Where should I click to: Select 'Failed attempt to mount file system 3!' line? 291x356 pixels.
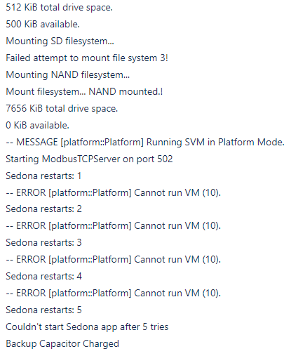87,58
